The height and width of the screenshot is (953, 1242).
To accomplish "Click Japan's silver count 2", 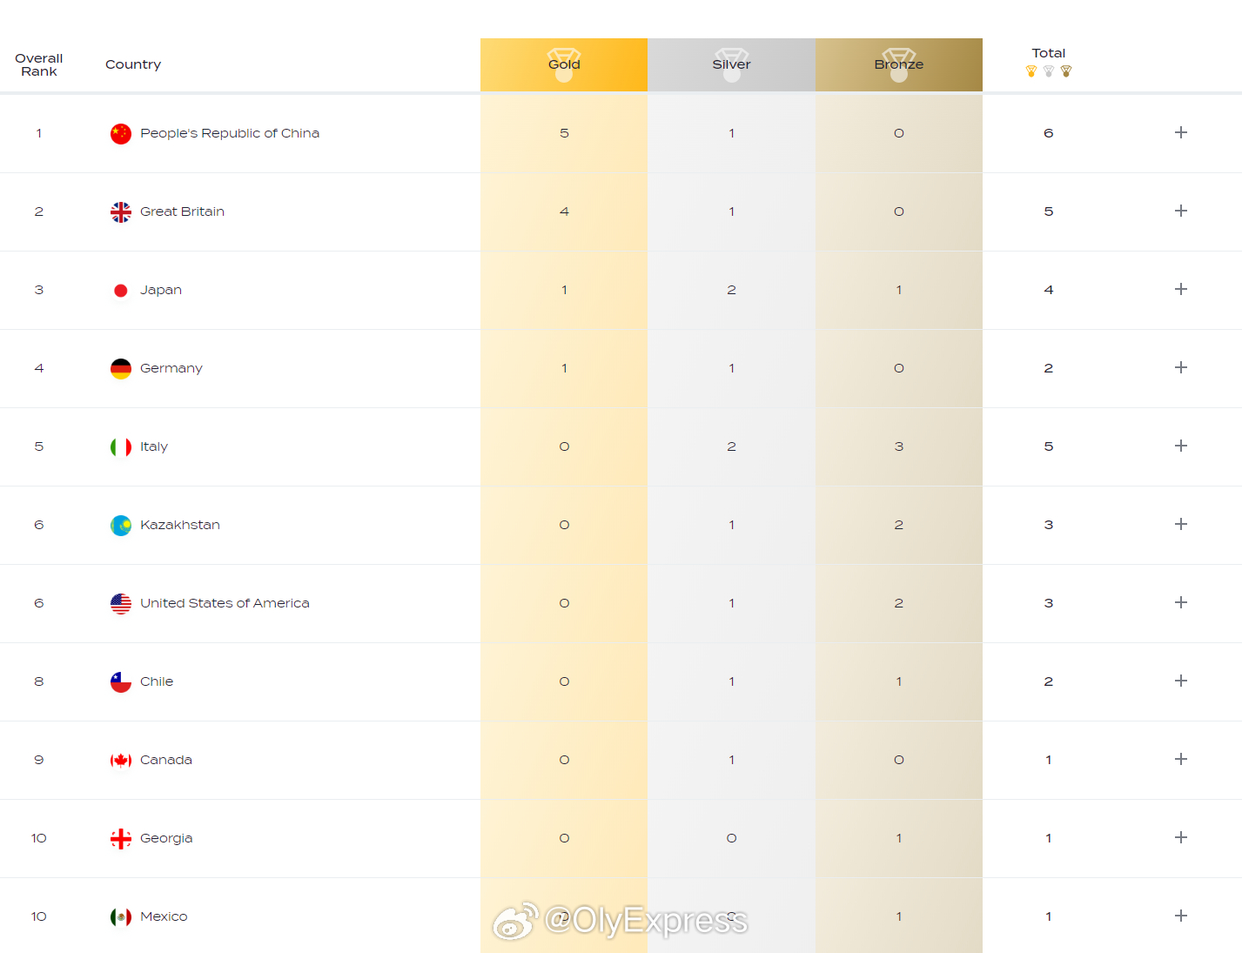I will click(x=731, y=290).
